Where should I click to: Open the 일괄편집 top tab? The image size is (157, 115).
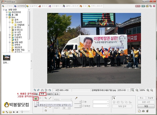(32, 6)
